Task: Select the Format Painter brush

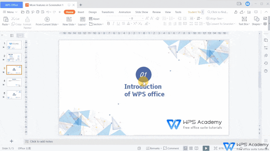Action: (27, 19)
